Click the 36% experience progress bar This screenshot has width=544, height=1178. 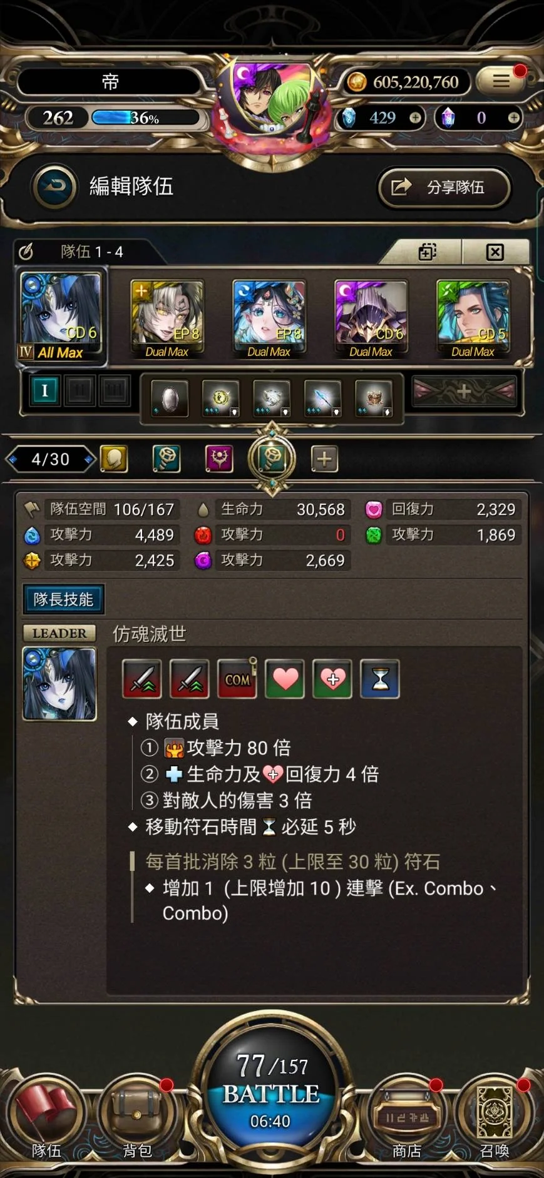[x=145, y=118]
